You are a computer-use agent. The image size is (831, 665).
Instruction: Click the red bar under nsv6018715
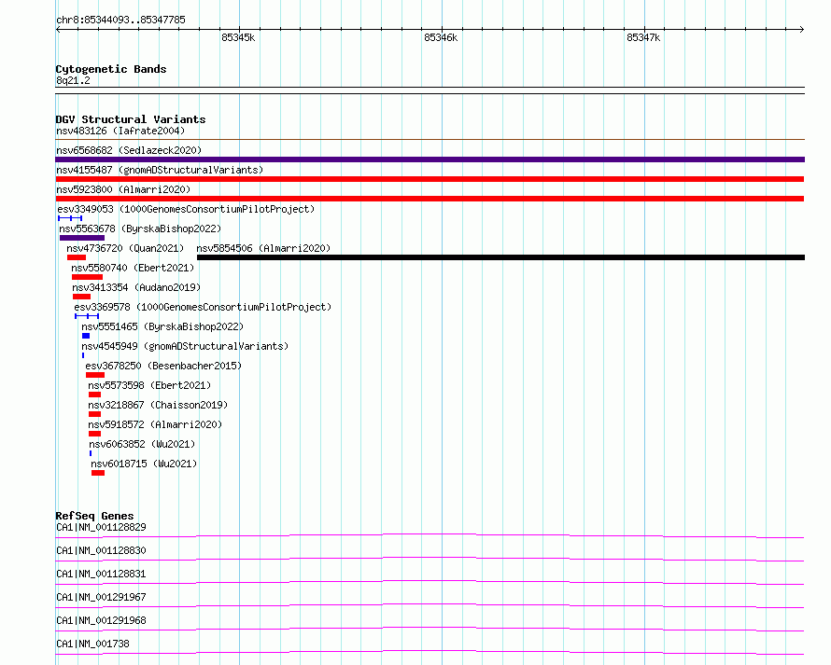pyautogui.click(x=97, y=473)
